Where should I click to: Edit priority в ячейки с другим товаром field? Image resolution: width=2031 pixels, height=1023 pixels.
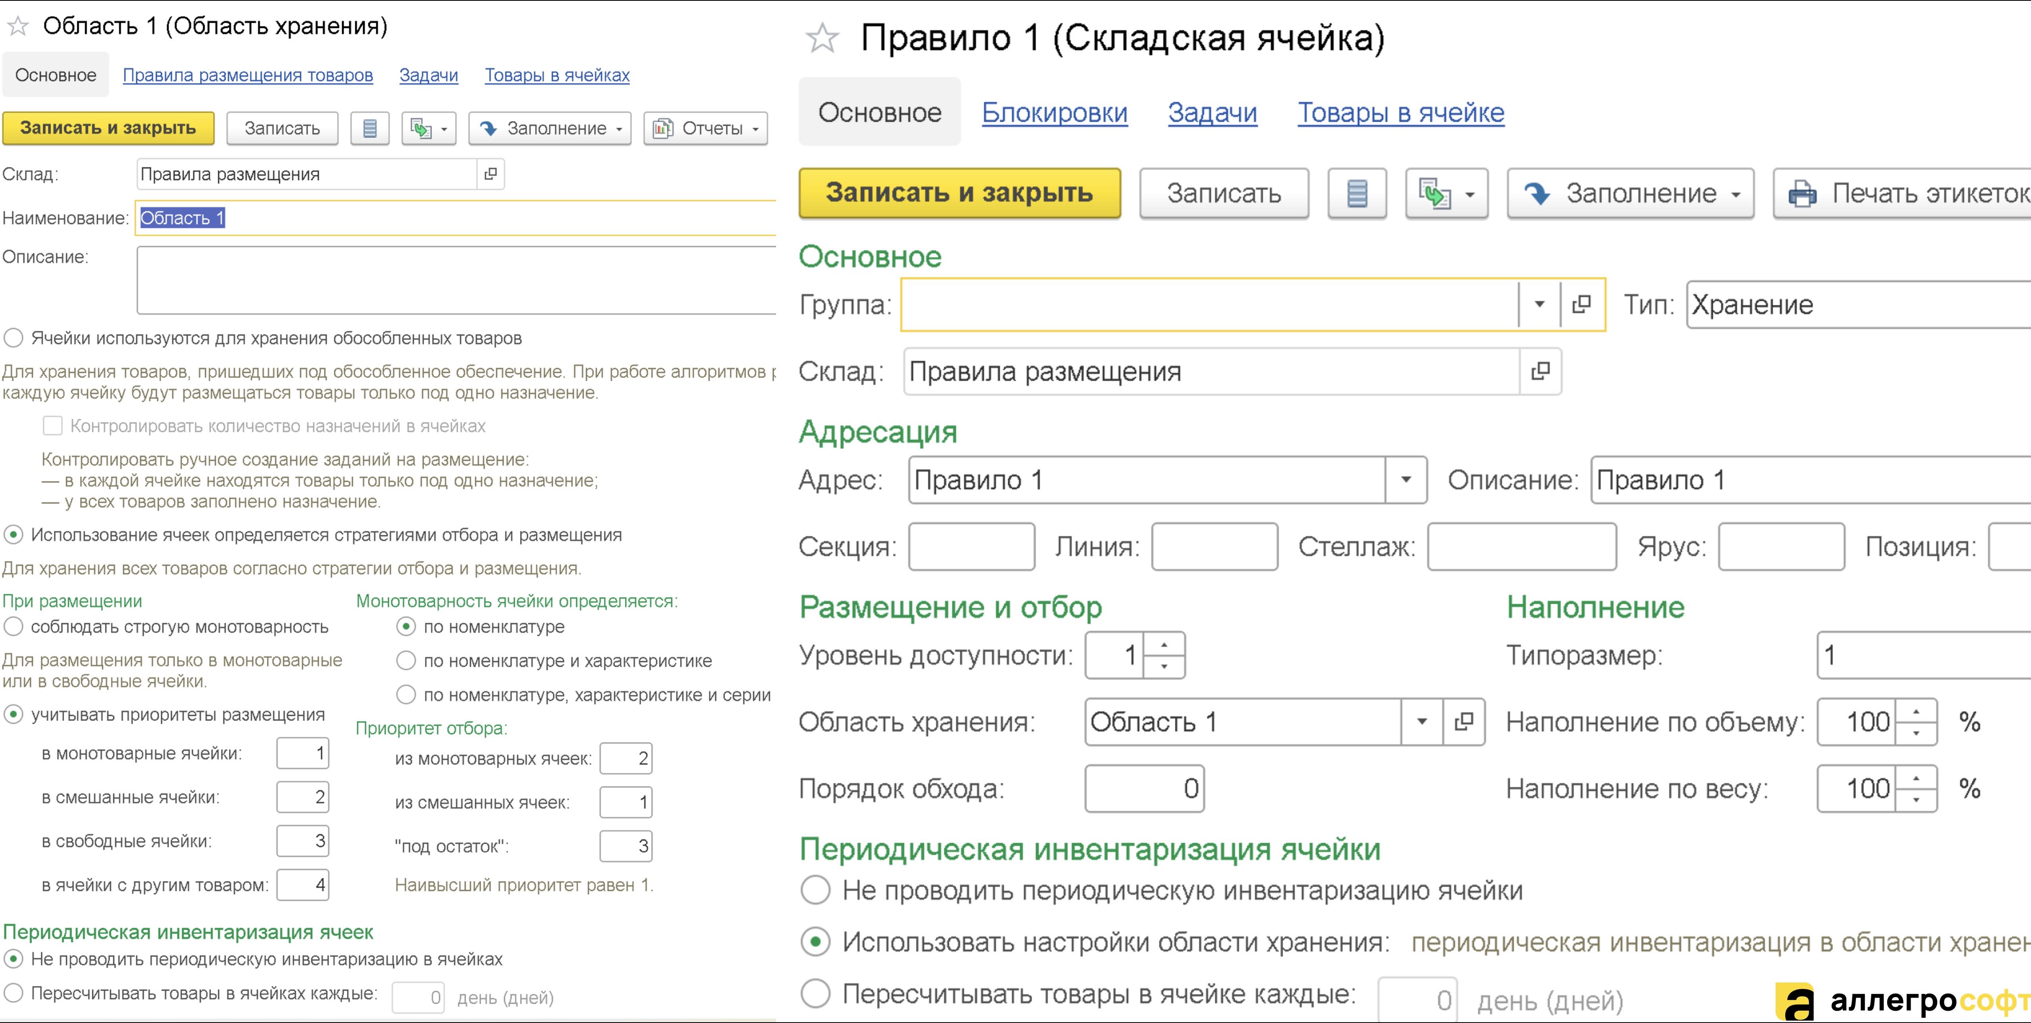click(x=303, y=885)
